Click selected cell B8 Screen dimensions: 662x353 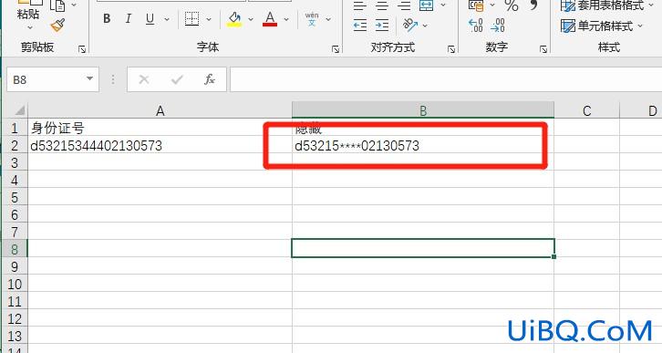coord(423,248)
